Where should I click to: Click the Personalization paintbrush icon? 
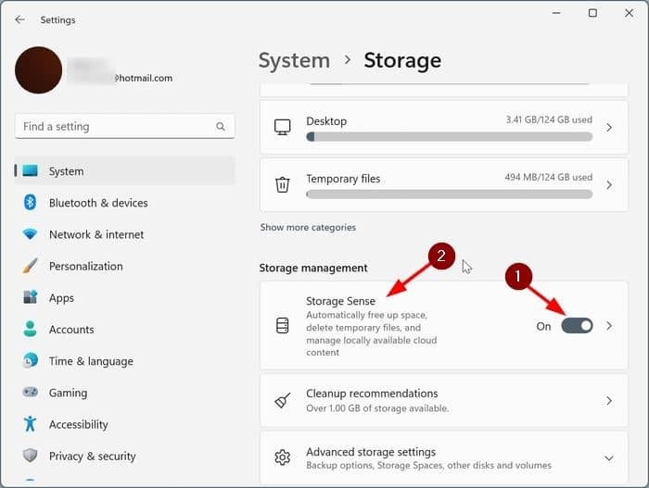coord(30,266)
